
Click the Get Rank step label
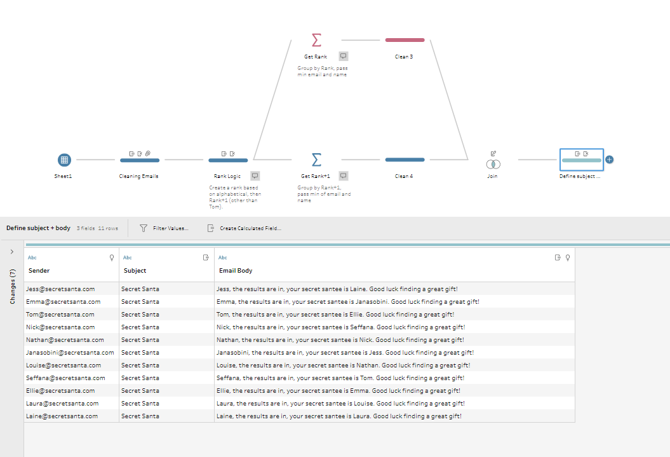pos(316,57)
